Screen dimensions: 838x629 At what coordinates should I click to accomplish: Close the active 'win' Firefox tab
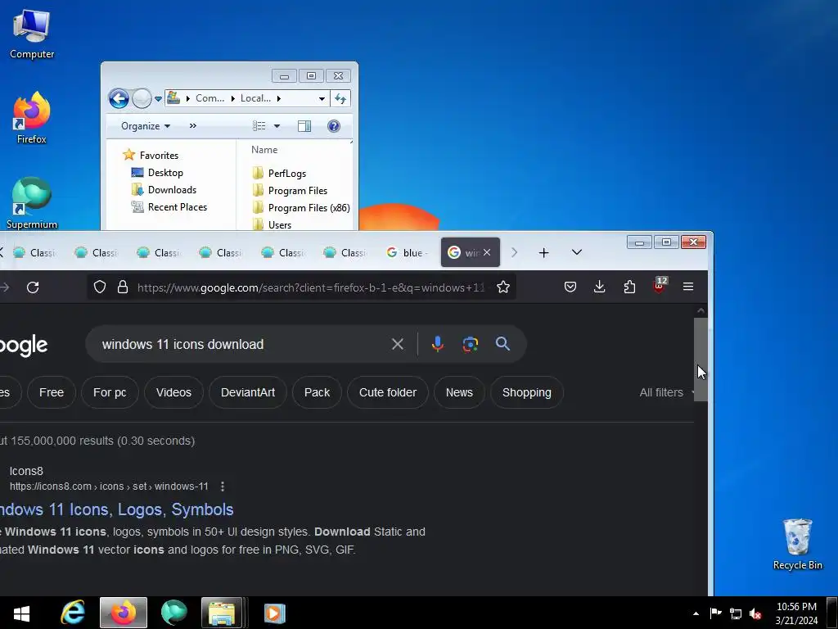[x=487, y=252]
